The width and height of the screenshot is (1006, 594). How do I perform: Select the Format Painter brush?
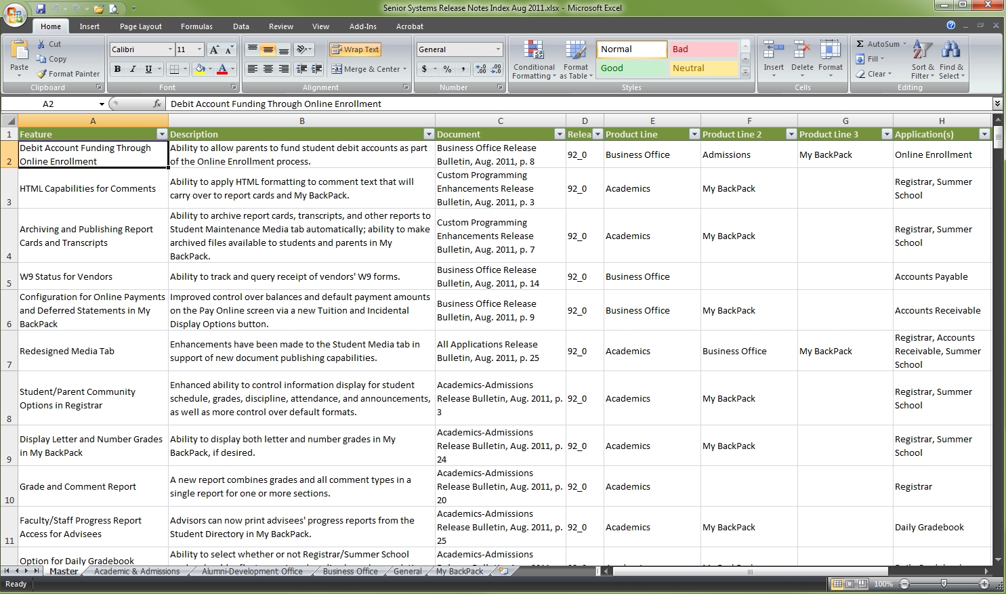[41, 74]
